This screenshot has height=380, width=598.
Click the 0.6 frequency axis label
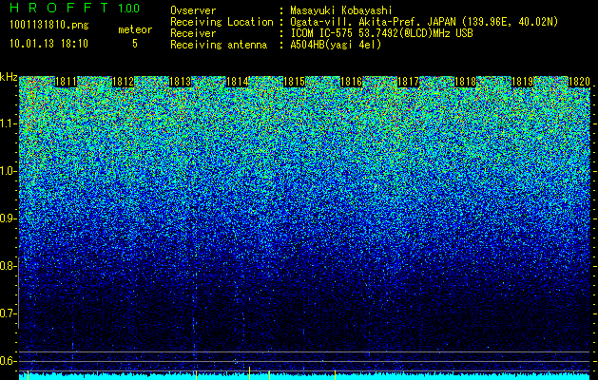9,361
